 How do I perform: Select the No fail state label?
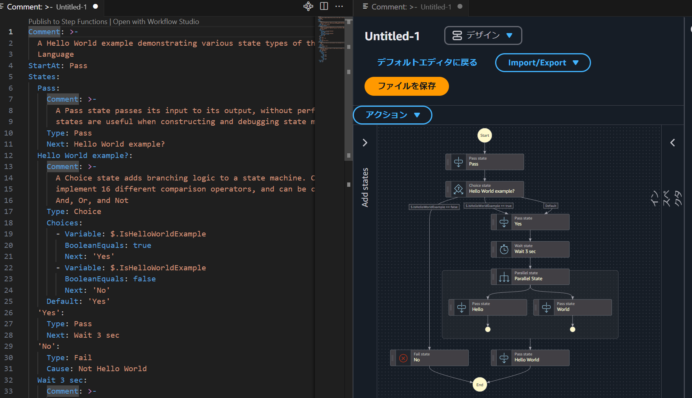[417, 360]
